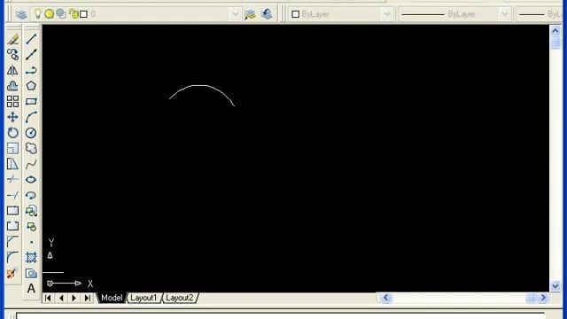
Task: Select the Move tool
Action: pyautogui.click(x=12, y=117)
